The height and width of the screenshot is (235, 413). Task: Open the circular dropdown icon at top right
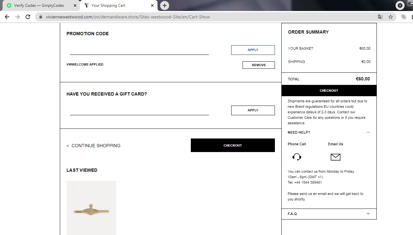click(400, 5)
